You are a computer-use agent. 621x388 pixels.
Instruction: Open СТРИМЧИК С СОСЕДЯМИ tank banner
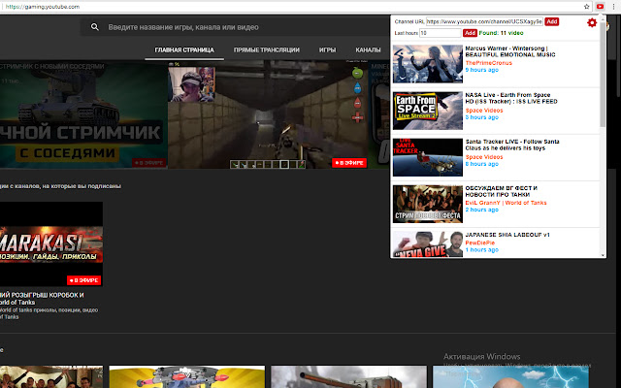click(x=83, y=114)
